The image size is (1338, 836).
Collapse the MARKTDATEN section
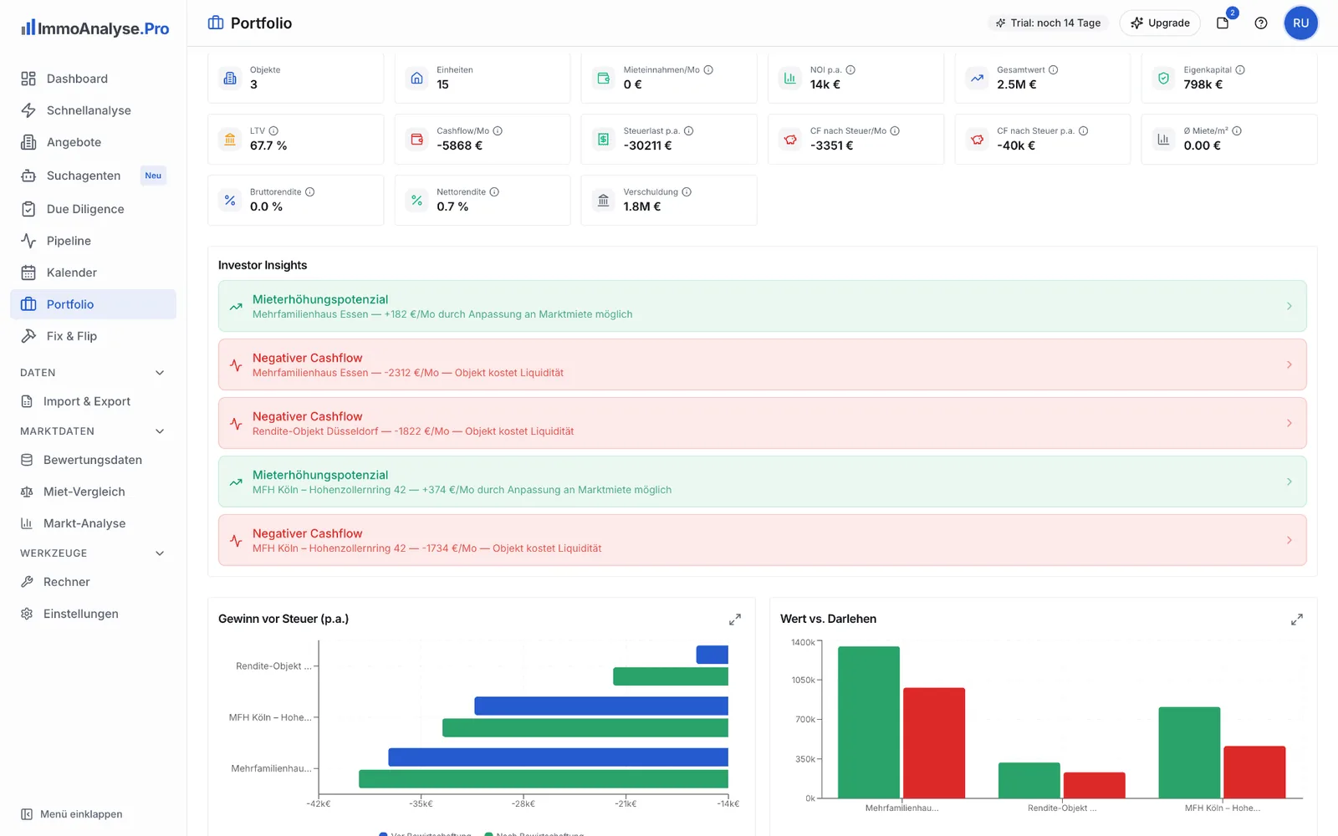tap(160, 431)
